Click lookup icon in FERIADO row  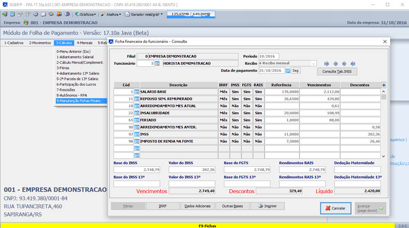[x=137, y=120]
